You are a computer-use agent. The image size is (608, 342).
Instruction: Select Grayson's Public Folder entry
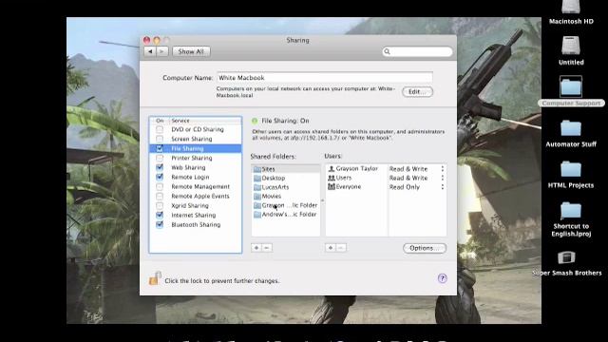[x=286, y=205]
